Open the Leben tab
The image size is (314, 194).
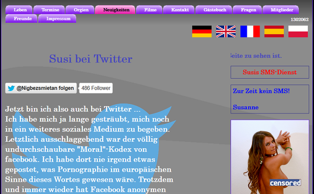click(x=19, y=10)
